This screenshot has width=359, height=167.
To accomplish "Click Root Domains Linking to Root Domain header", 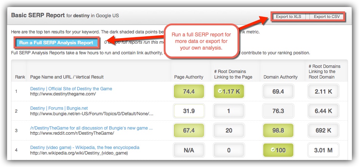I will [x=324, y=72].
